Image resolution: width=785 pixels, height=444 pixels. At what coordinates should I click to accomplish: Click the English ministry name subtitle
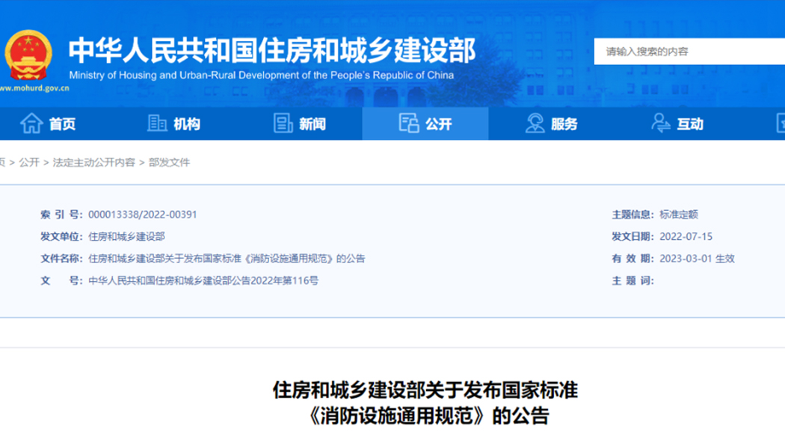pos(262,75)
